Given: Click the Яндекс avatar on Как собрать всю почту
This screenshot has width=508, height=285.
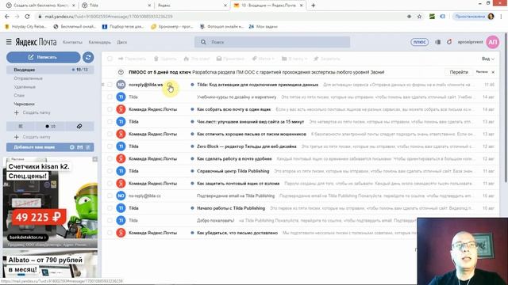Looking at the screenshot, I should pyautogui.click(x=121, y=109).
